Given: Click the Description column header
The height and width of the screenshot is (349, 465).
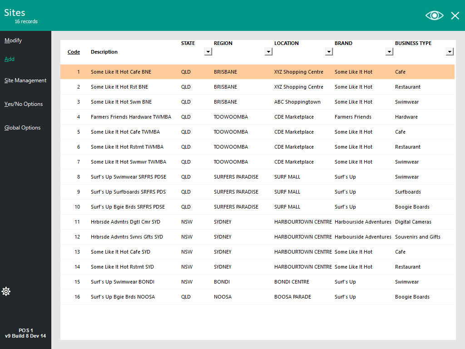Looking at the screenshot, I should (x=104, y=52).
